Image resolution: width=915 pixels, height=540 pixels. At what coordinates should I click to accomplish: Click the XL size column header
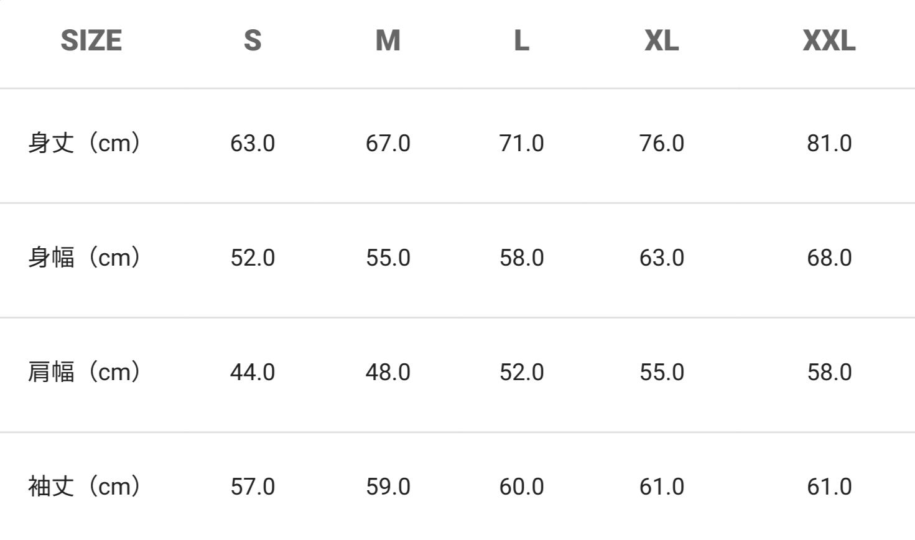(x=661, y=41)
